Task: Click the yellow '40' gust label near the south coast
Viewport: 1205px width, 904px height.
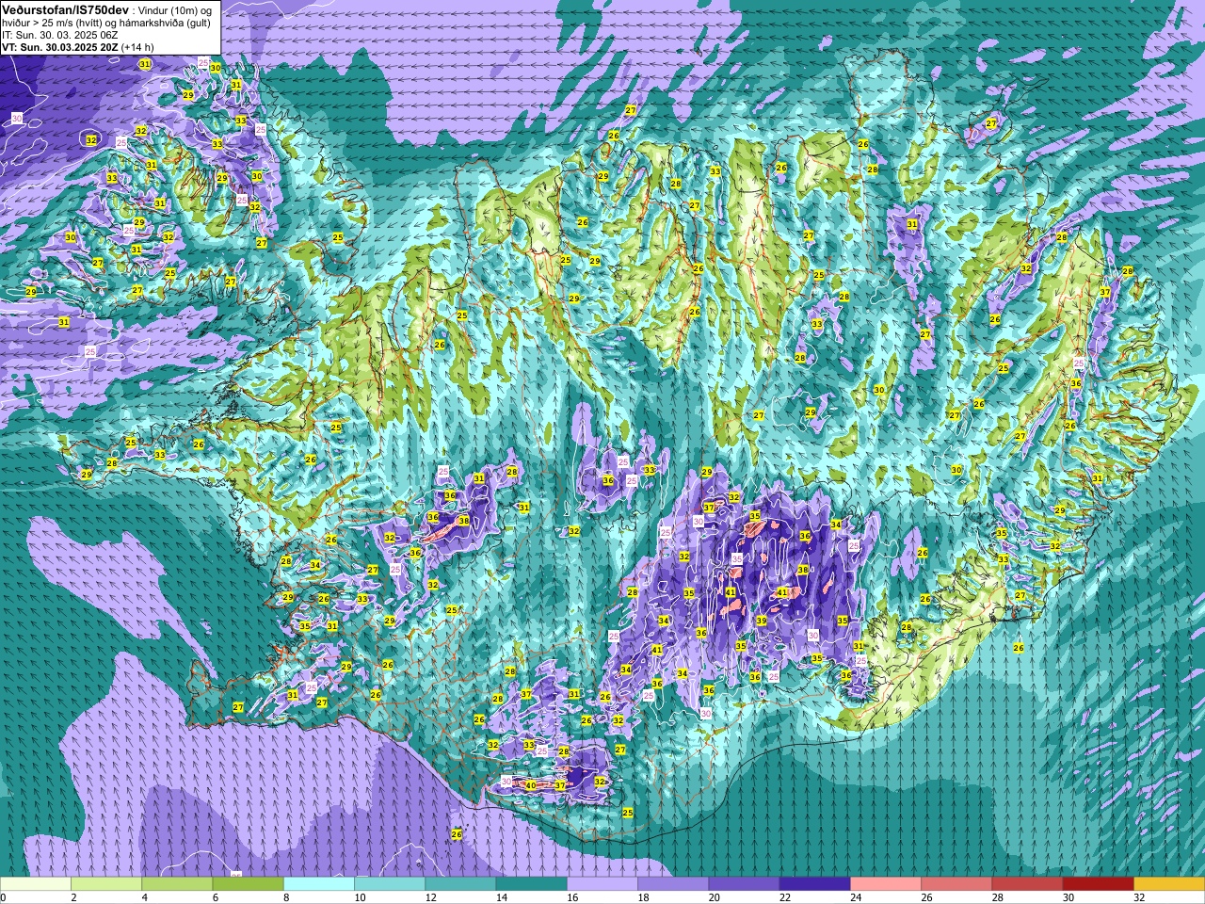Action: pos(530,785)
